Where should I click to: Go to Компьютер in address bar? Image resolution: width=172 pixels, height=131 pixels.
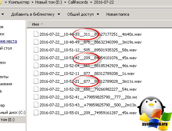pos(19,2)
